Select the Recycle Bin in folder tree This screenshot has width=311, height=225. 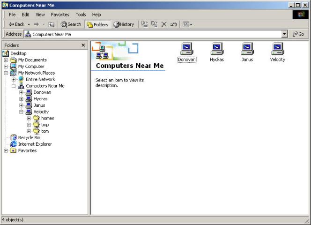[29, 138]
